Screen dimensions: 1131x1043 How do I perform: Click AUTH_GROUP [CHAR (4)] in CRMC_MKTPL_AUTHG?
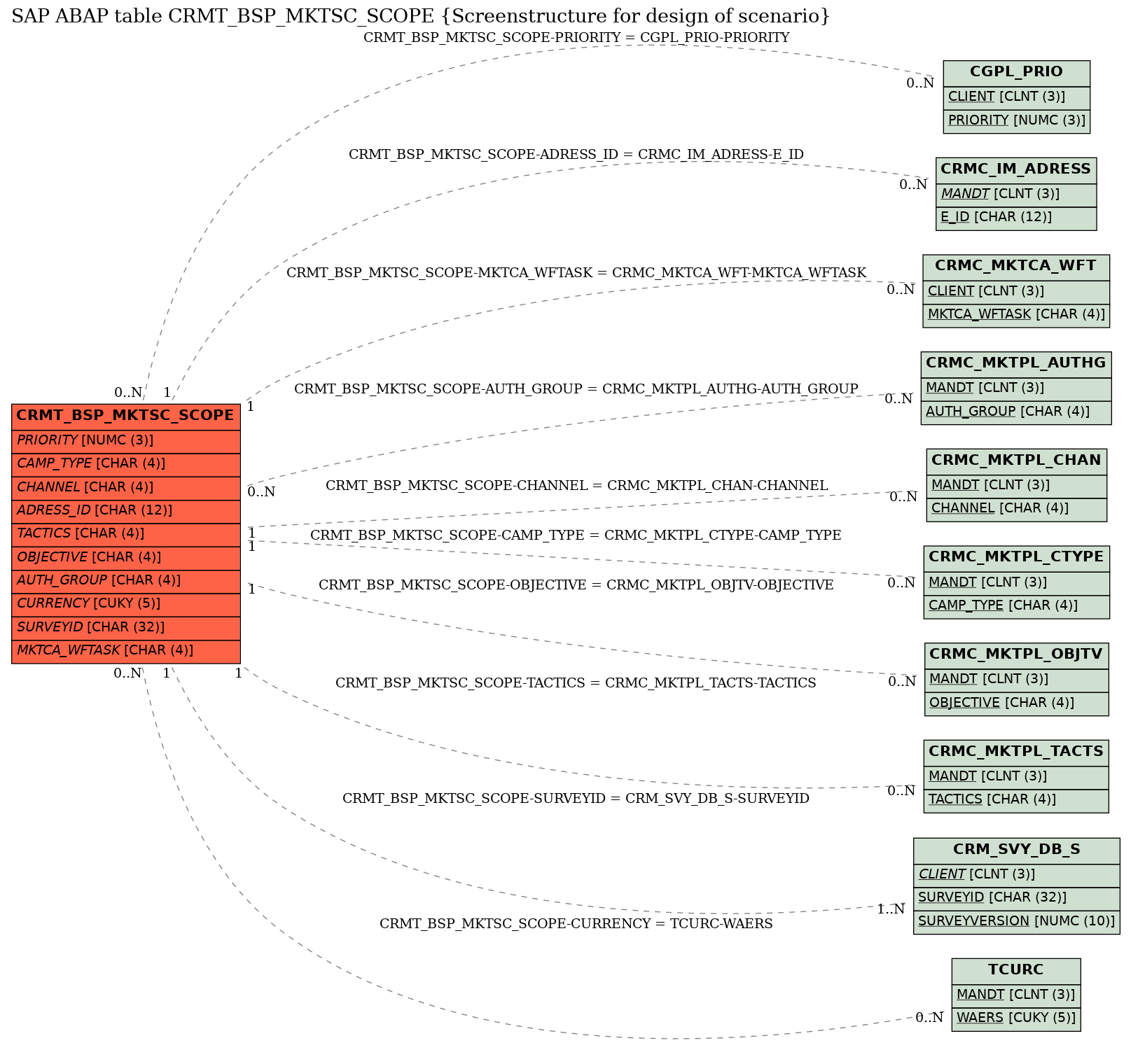1016,412
